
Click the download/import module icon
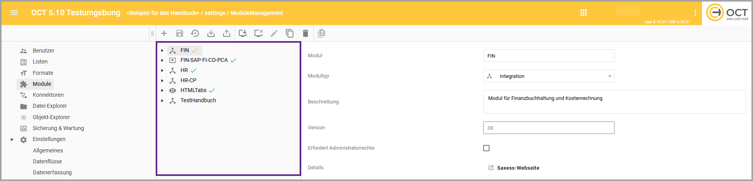click(211, 33)
